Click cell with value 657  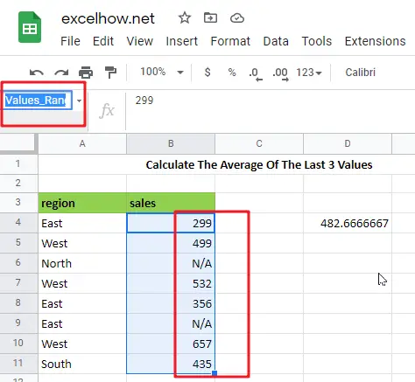(x=171, y=344)
